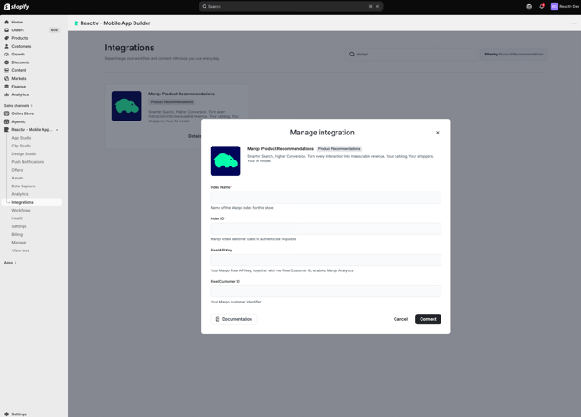581x417 pixels.
Task: Open the Analytics chart icon in the sidebar
Action: (x=6, y=94)
